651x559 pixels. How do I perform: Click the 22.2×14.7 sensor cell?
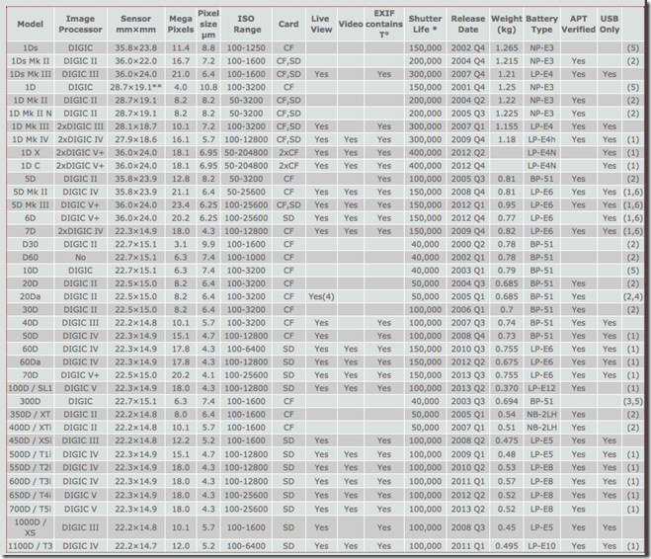[135, 546]
